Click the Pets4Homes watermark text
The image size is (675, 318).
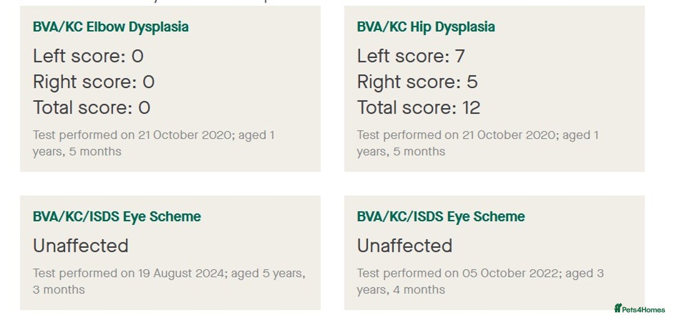tap(644, 309)
